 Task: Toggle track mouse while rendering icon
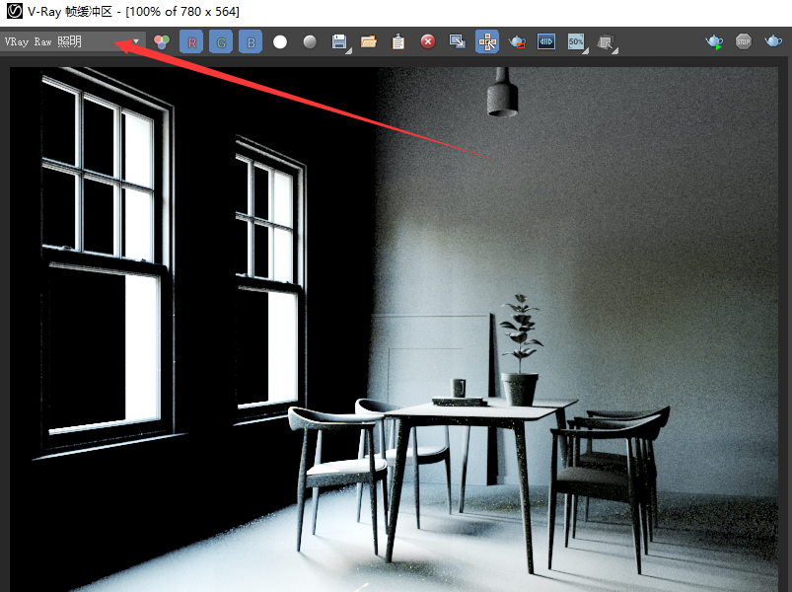coord(487,41)
